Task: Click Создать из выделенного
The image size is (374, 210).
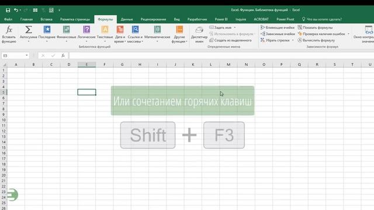Action: (230, 40)
